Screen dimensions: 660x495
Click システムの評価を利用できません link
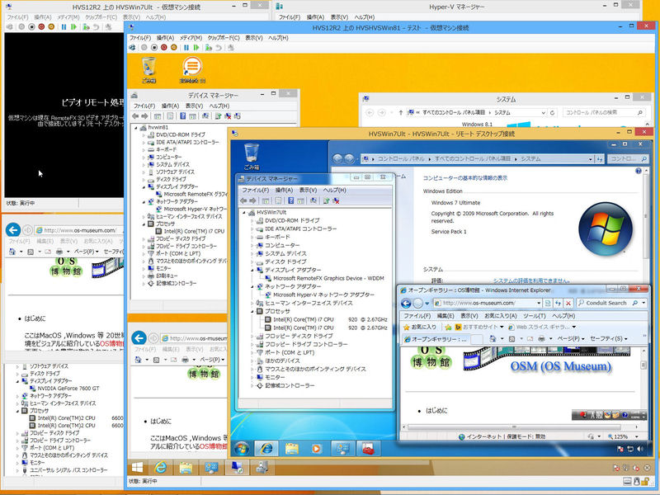point(531,280)
